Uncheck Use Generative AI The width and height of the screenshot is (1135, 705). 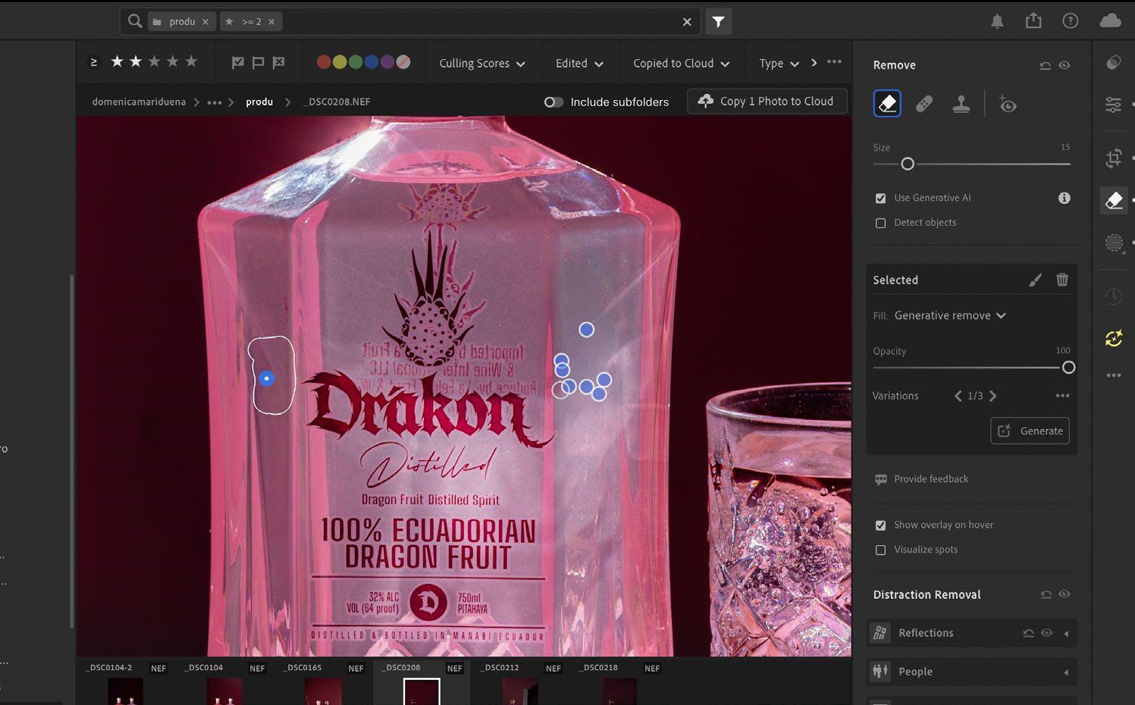880,198
